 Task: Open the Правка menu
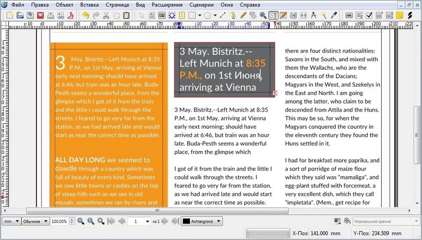[40, 5]
